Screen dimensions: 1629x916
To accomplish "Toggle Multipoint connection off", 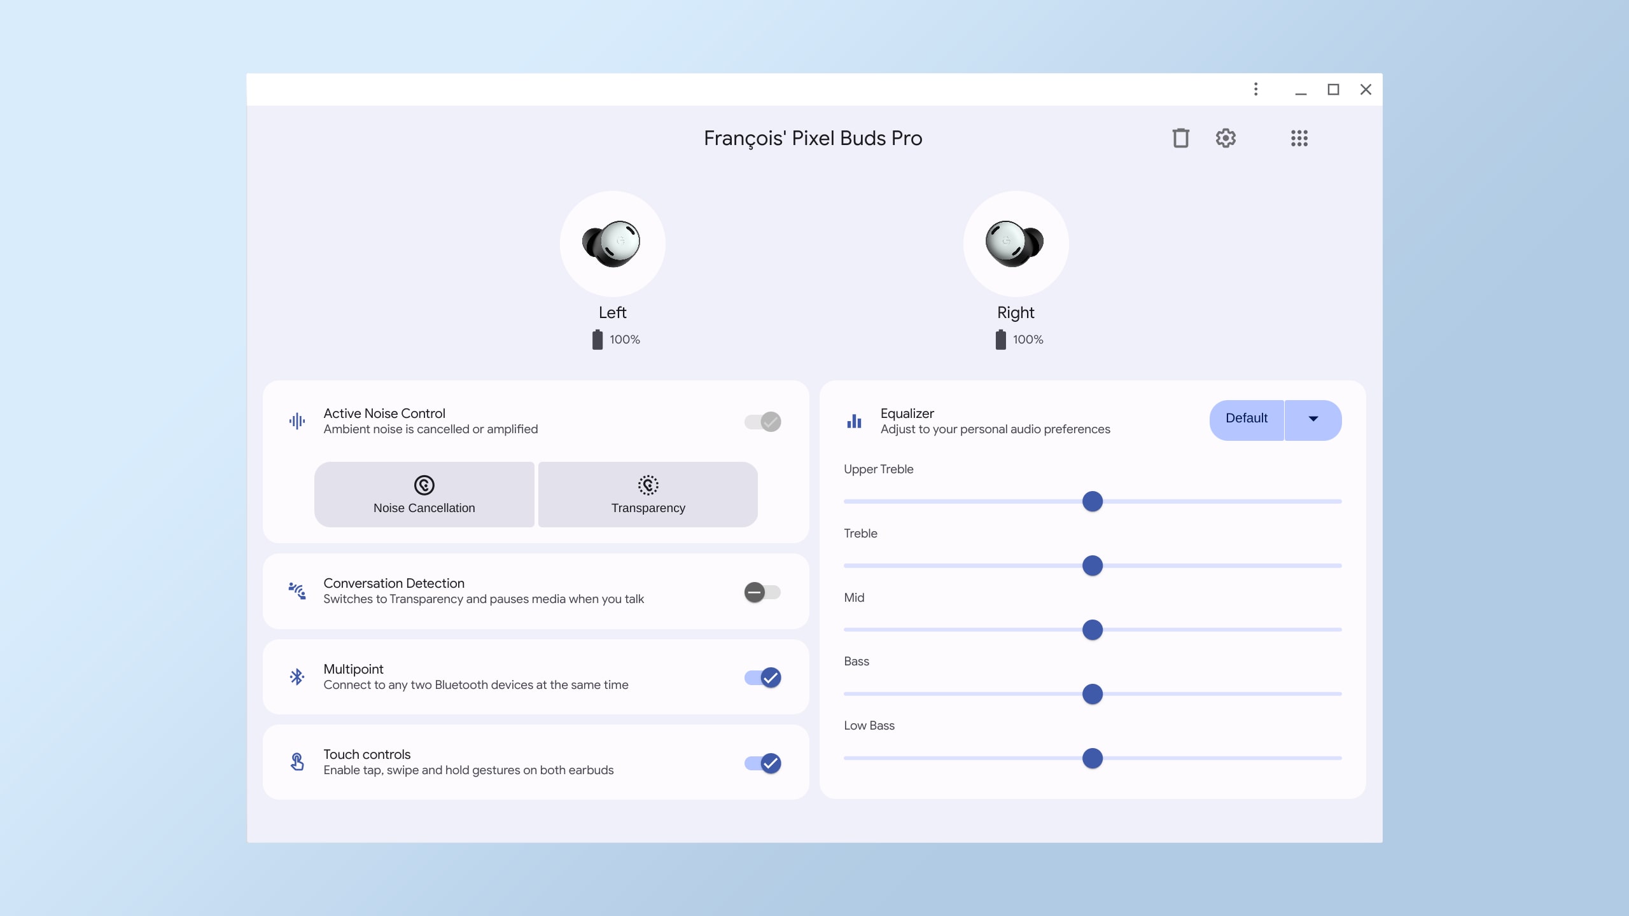I will (x=763, y=677).
